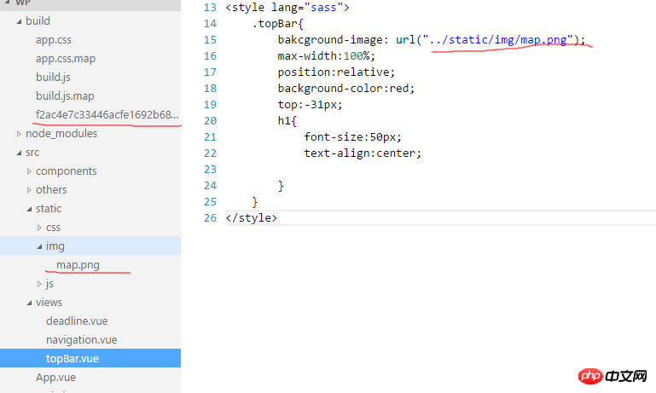Expand the js folder arrow
This screenshot has width=656, height=393.
39,284
